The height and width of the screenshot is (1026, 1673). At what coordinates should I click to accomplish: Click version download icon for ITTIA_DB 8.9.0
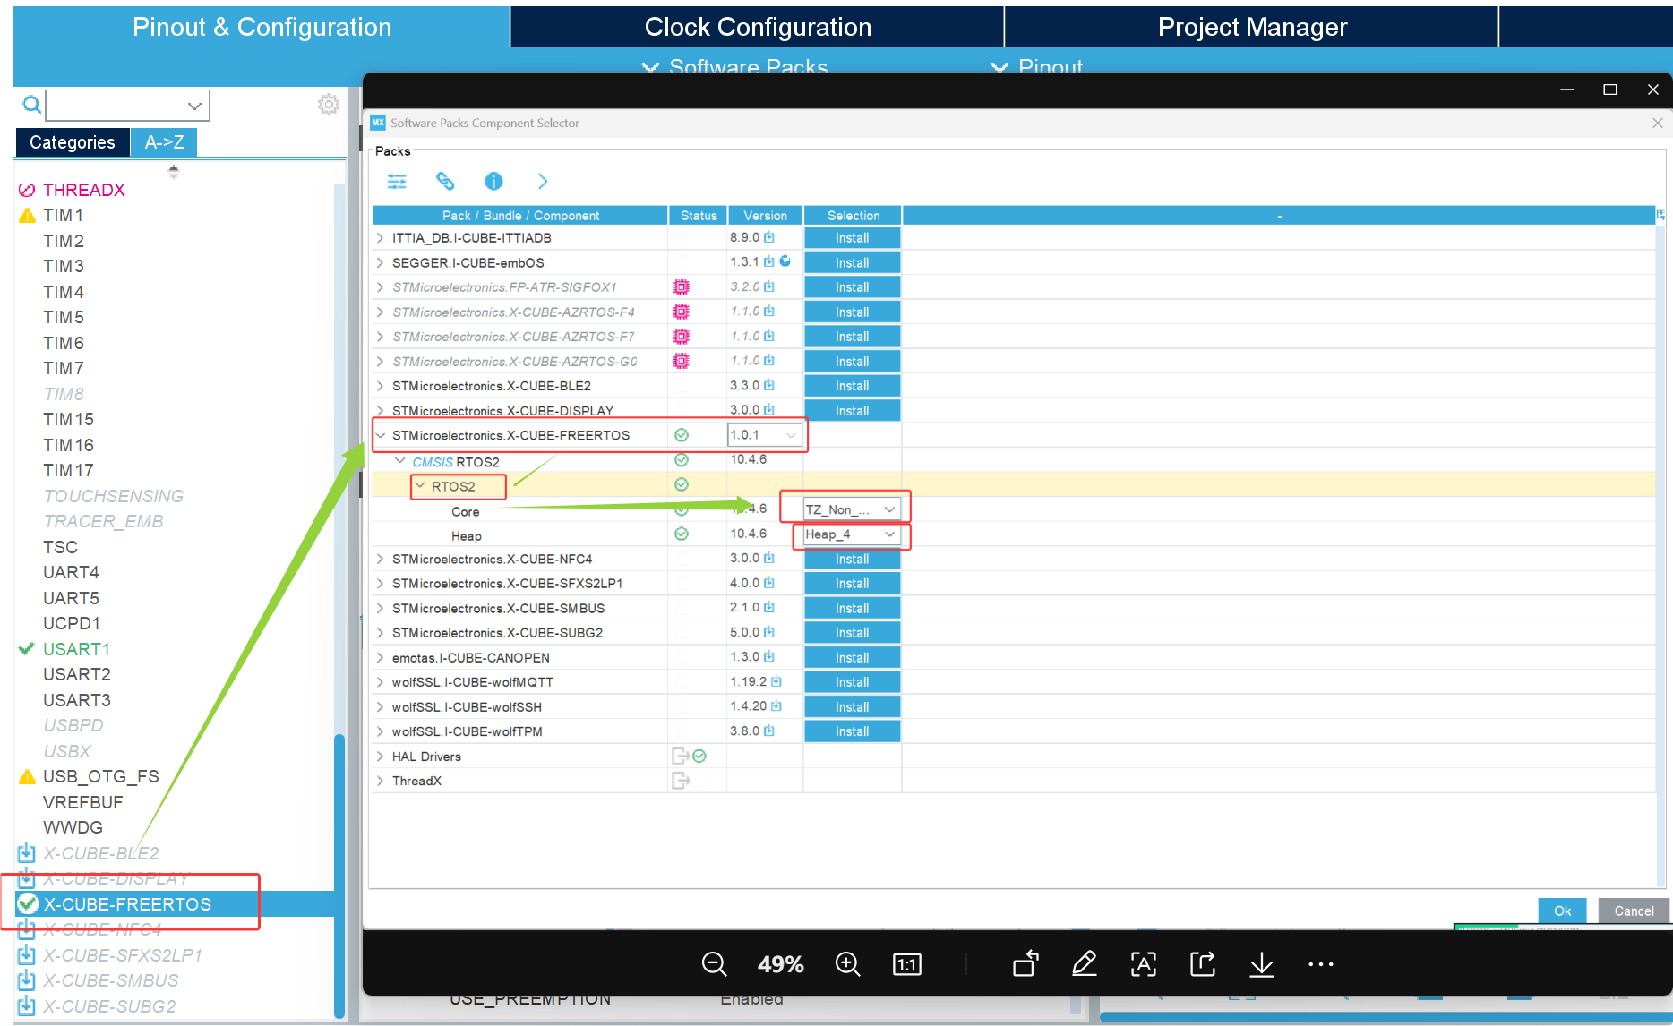pyautogui.click(x=769, y=237)
